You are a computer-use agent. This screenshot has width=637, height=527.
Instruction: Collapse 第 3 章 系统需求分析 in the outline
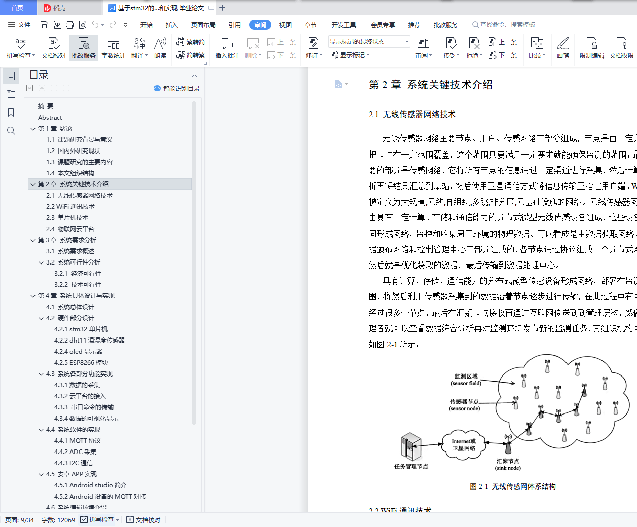click(x=33, y=240)
